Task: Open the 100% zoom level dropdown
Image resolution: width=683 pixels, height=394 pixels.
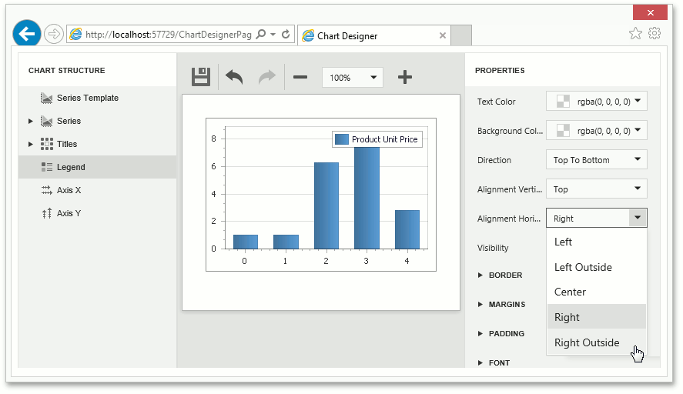Action: (x=352, y=77)
